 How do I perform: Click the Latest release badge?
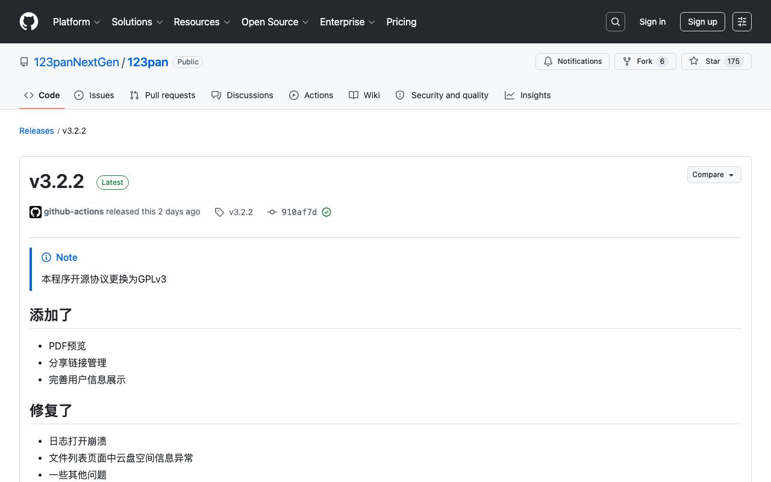113,183
